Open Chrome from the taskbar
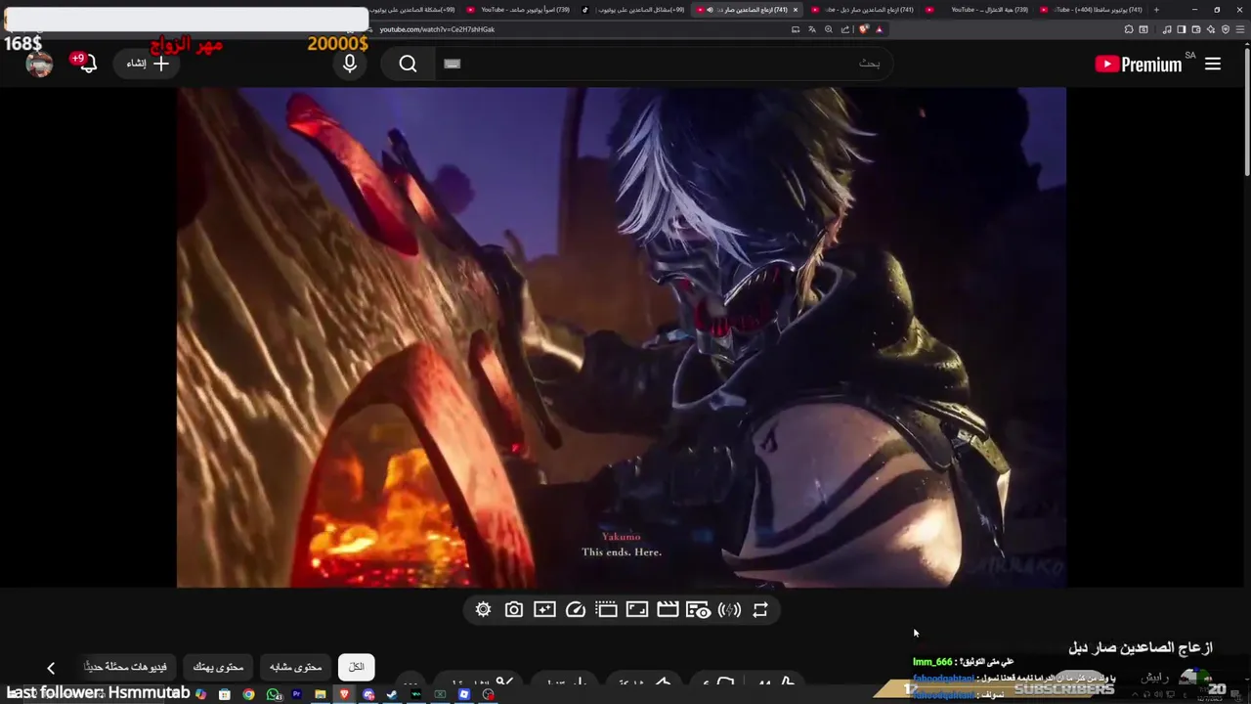 pyautogui.click(x=248, y=694)
